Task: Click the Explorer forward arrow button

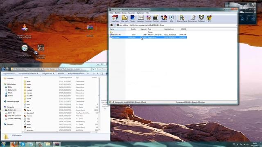Action: [x=7, y=69]
